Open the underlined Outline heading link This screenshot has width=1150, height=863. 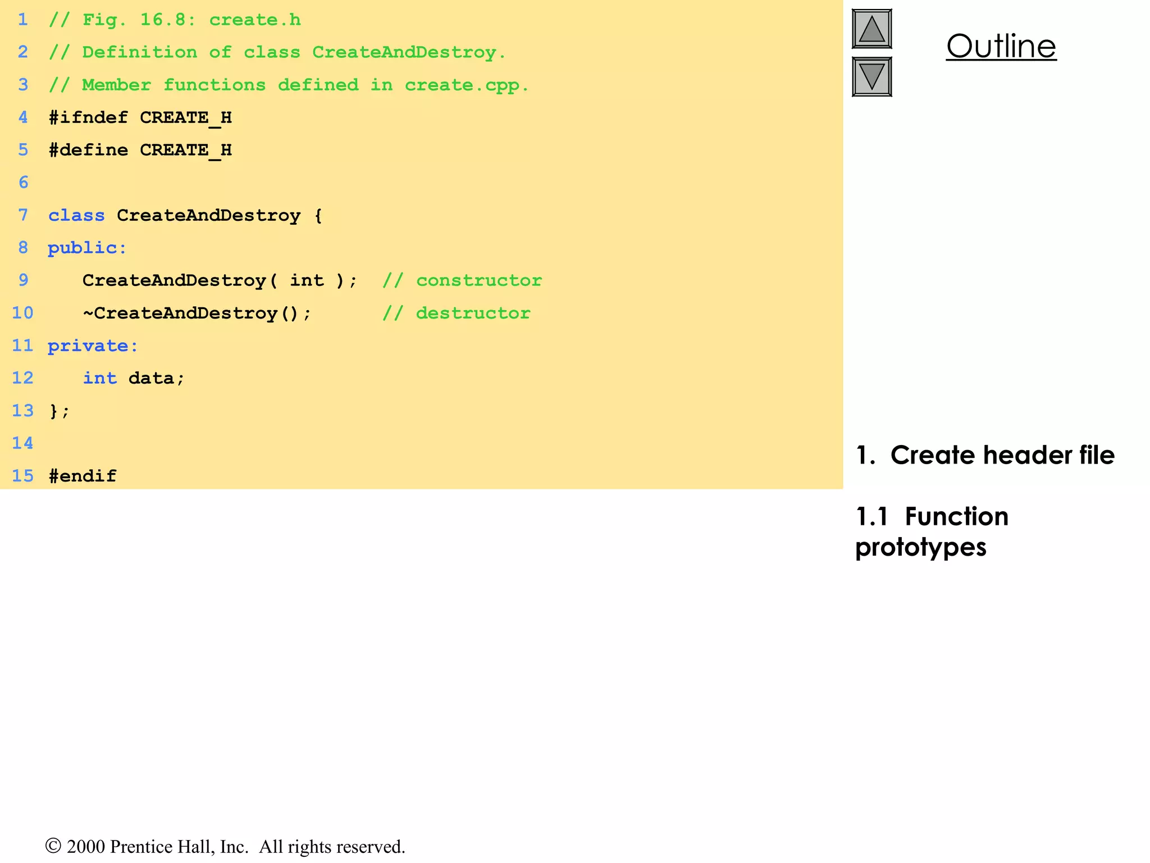[1001, 46]
